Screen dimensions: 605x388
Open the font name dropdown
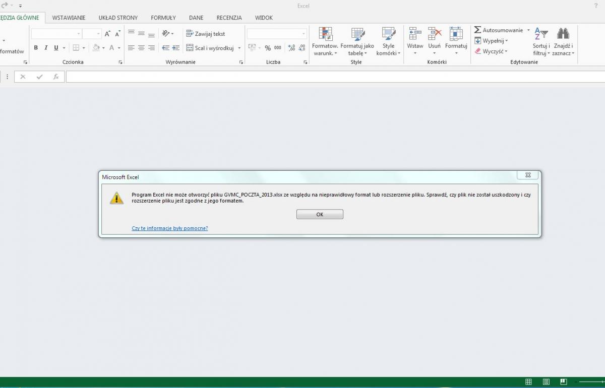point(79,34)
